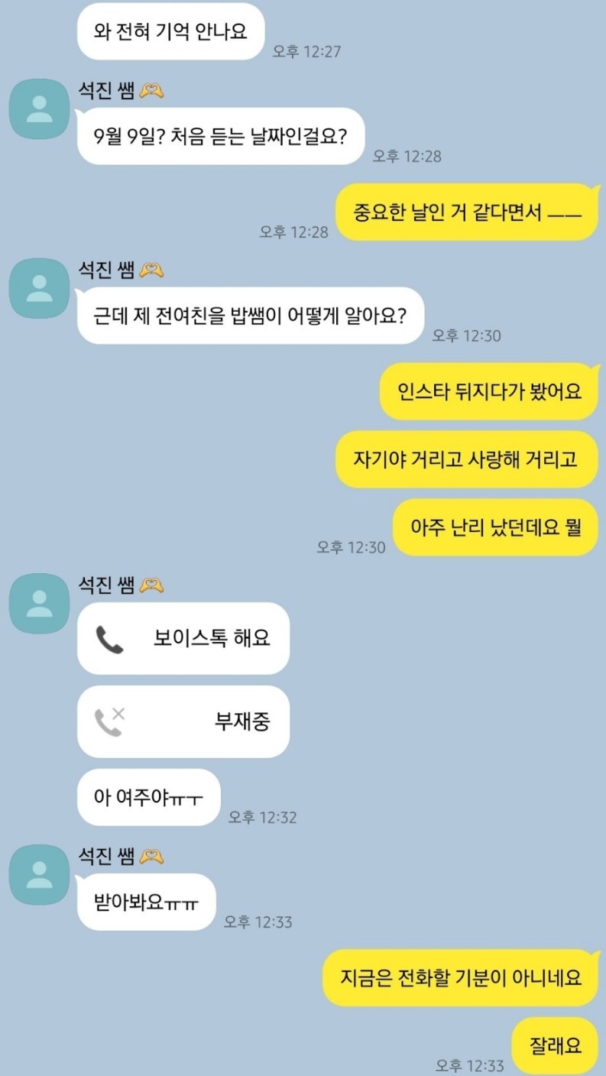Image resolution: width=606 pixels, height=1076 pixels.
Task: Select the 자기야 거리고 사랑해 거리고 bubble
Action: 467,459
